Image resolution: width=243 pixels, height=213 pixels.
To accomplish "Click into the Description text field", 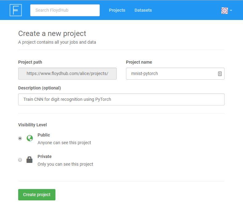I will (x=121, y=100).
